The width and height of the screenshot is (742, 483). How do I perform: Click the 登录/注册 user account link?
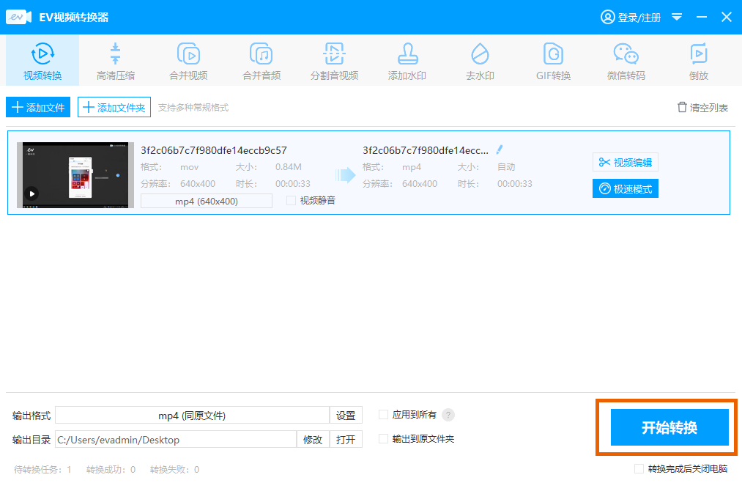click(631, 18)
